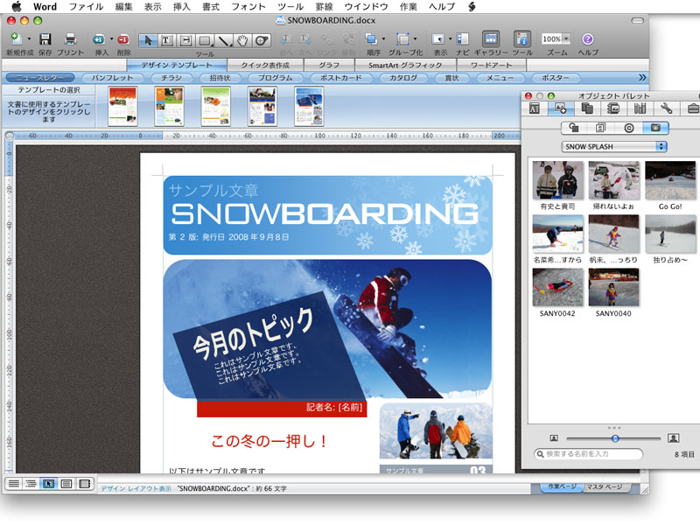The width and height of the screenshot is (700, 525).
Task: Select the text box tool
Action: (166, 40)
